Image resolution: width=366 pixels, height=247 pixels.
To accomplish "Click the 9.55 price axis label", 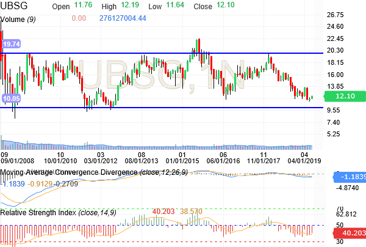I will 333,110.
